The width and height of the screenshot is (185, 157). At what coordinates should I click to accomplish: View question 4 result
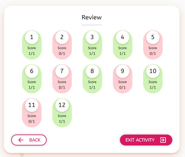pos(123,45)
